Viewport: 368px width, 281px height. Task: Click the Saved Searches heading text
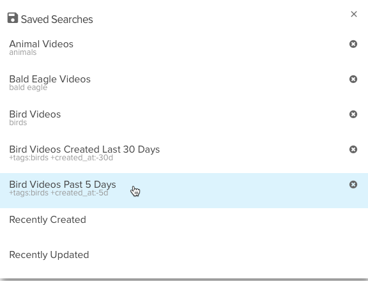[57, 19]
